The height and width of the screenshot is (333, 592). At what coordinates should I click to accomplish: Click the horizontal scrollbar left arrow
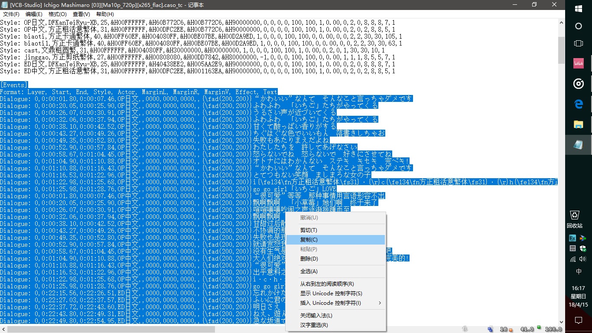[3, 329]
